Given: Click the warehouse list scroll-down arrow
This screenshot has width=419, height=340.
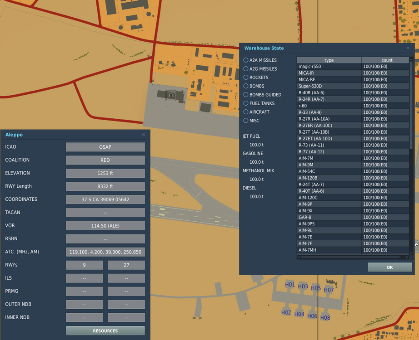Looking at the screenshot, I should pyautogui.click(x=411, y=253).
